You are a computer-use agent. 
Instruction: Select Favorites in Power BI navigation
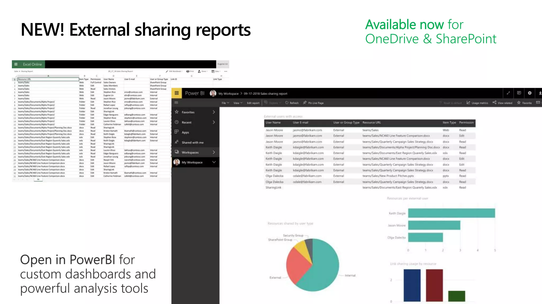pos(188,112)
